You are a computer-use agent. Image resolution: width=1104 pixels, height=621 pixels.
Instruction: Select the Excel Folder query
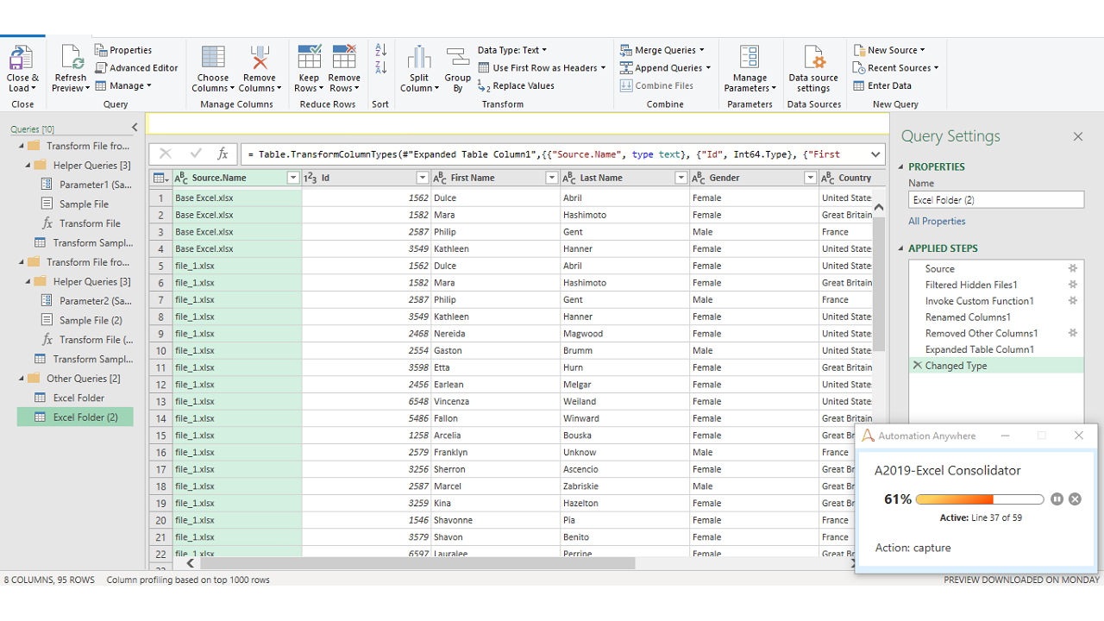[78, 398]
